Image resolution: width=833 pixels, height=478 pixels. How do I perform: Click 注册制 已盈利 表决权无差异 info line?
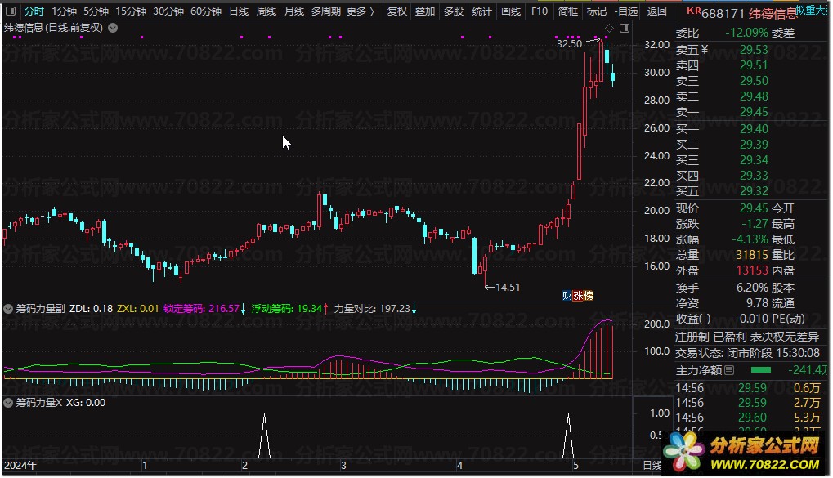[x=747, y=337]
